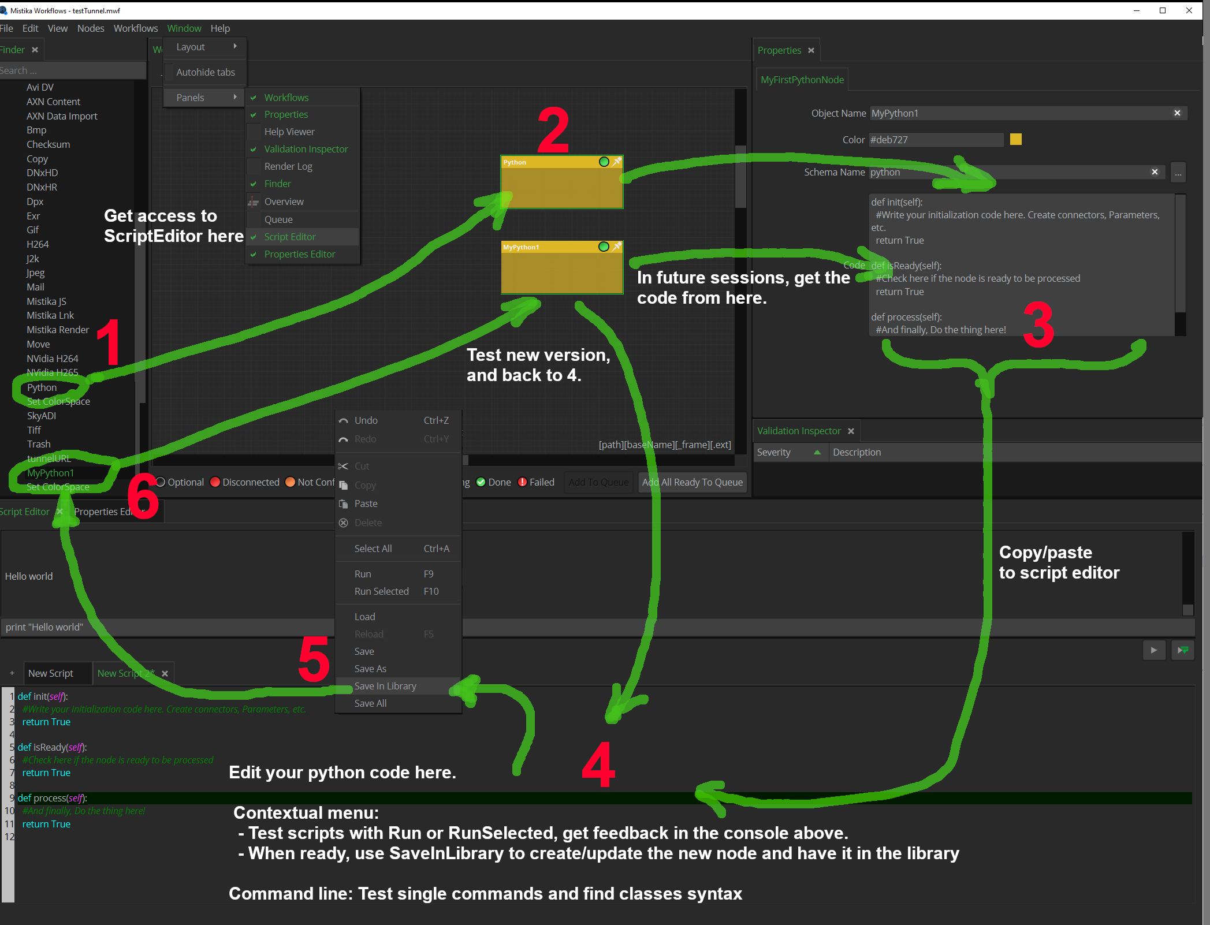Click the Finder Search field
This screenshot has width=1210, height=925.
click(72, 70)
